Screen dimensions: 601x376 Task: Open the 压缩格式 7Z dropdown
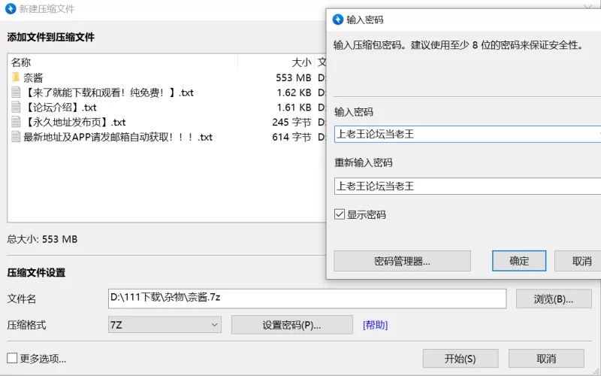165,325
